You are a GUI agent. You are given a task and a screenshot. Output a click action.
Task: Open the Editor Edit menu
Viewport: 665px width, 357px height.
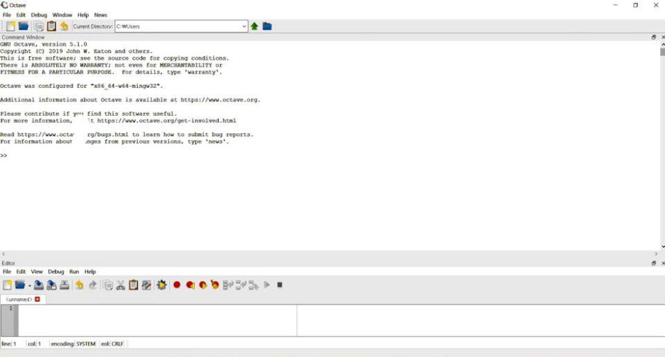pos(21,271)
